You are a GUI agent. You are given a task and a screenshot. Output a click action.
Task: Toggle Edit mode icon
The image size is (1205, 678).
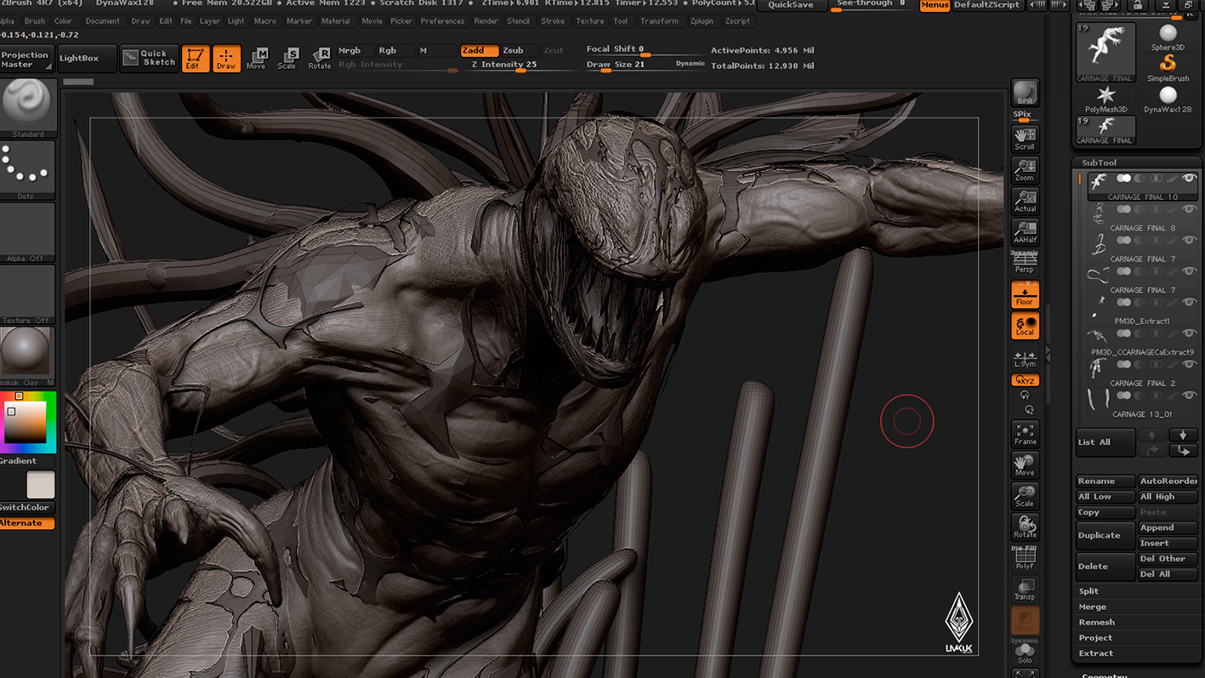click(195, 58)
